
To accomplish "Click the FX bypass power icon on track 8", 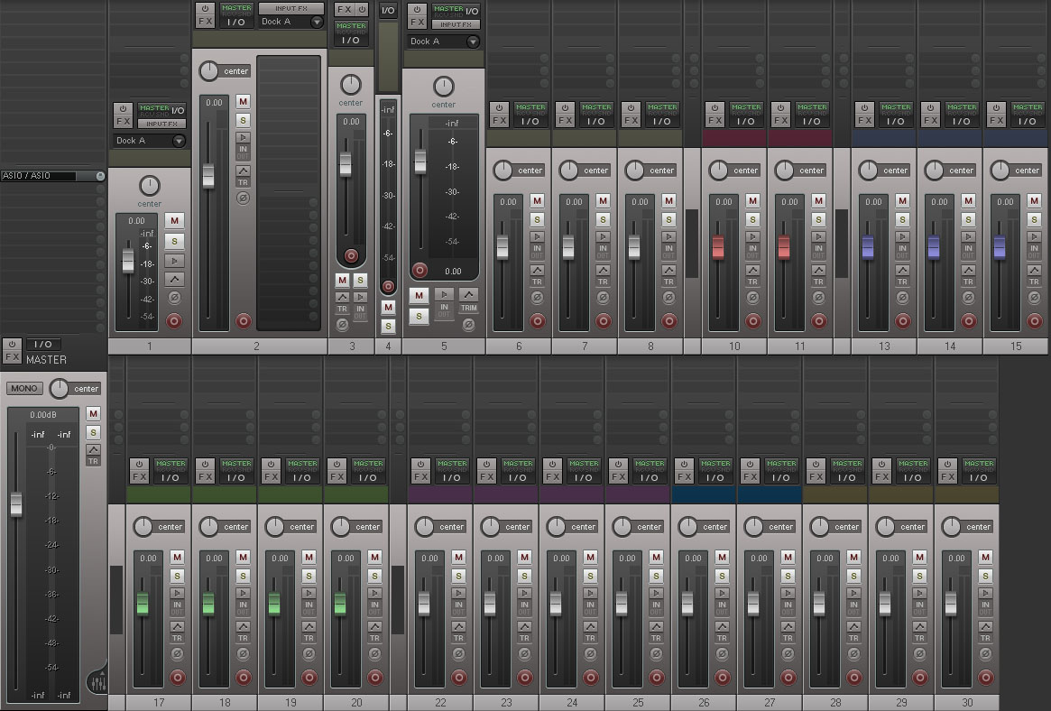I will click(629, 108).
